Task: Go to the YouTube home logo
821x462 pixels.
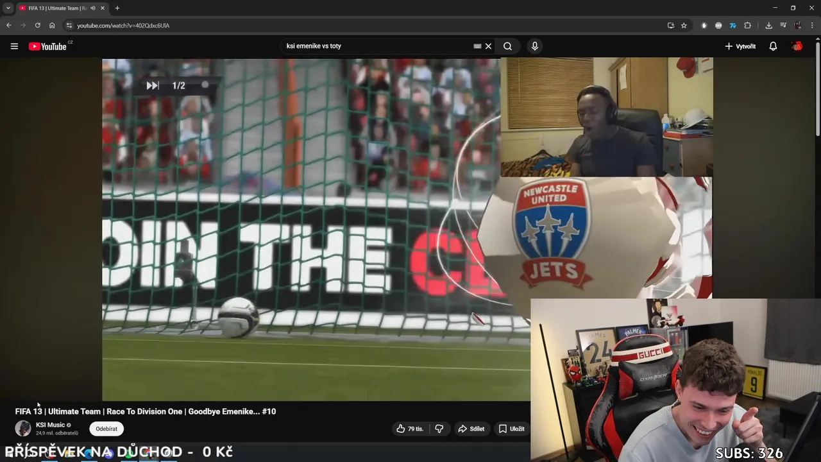Action: tap(47, 46)
